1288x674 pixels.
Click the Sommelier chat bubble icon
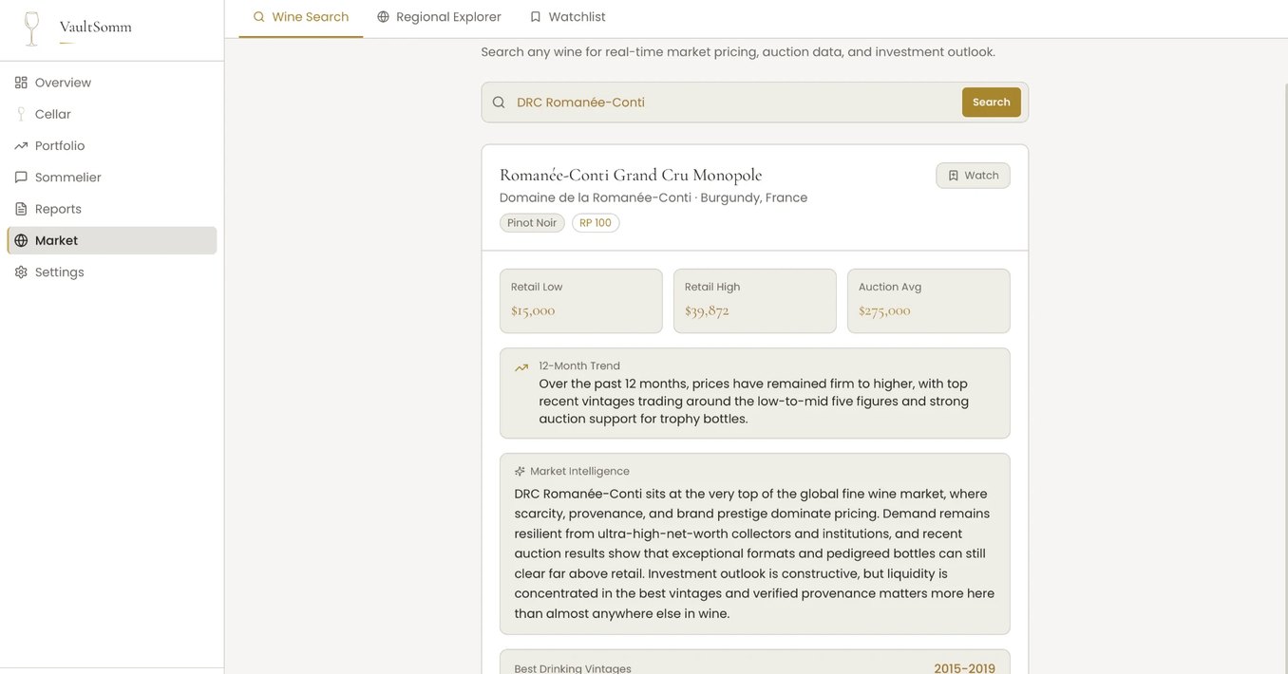[x=21, y=178]
